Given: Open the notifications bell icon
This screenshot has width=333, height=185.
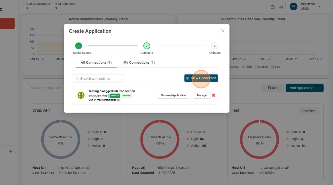Looking at the screenshot, I should pos(281,6).
